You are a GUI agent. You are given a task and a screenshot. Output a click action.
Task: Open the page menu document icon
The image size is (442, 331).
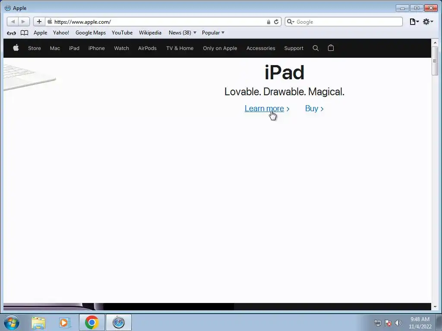tap(414, 22)
